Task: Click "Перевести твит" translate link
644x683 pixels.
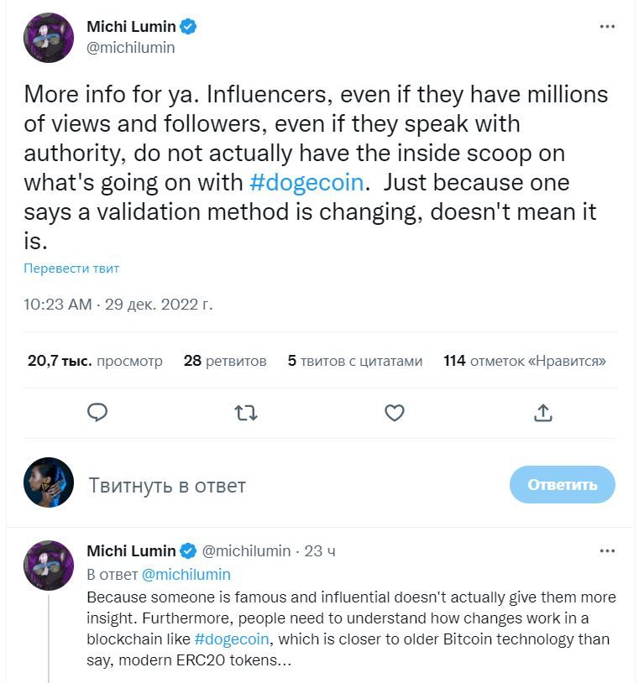Action: (71, 269)
